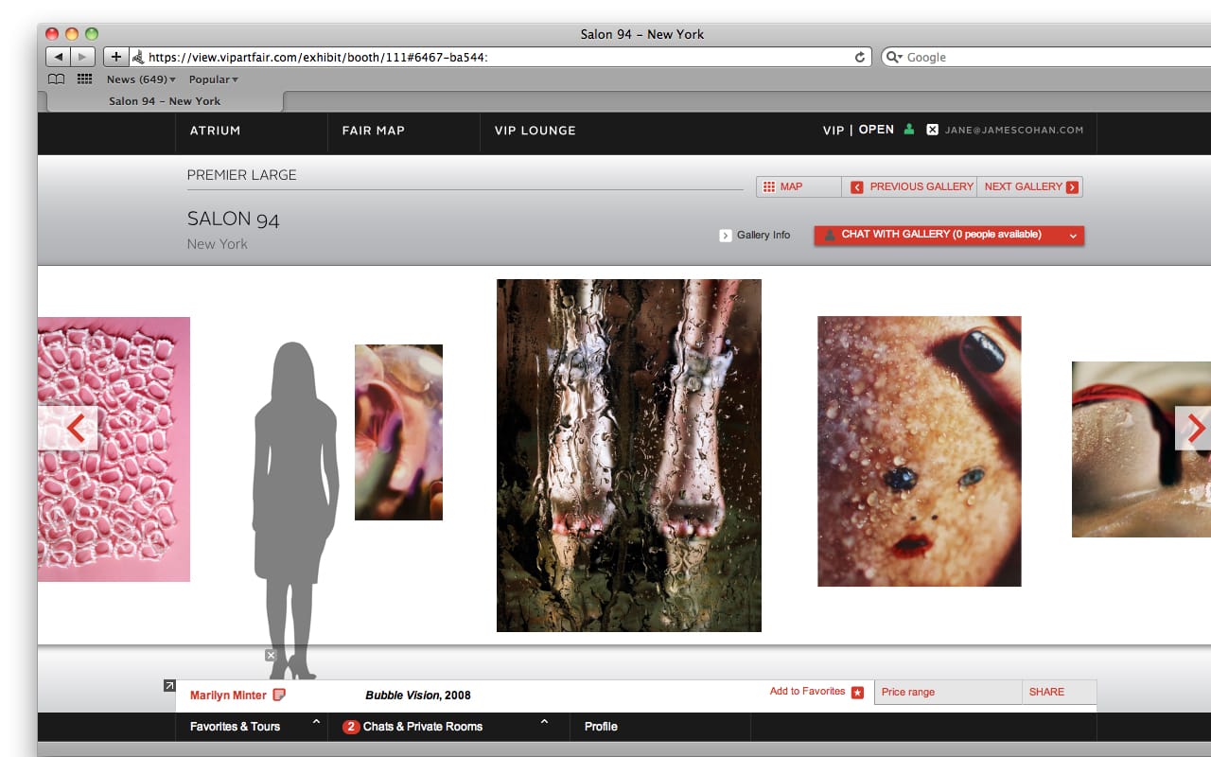The width and height of the screenshot is (1211, 757).
Task: Open the Top Sites grid icon
Action: [85, 79]
